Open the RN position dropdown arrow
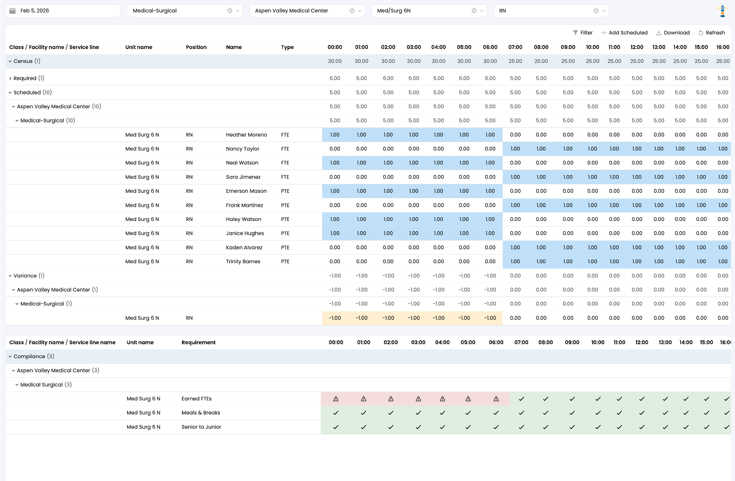Image resolution: width=735 pixels, height=481 pixels. 604,11
